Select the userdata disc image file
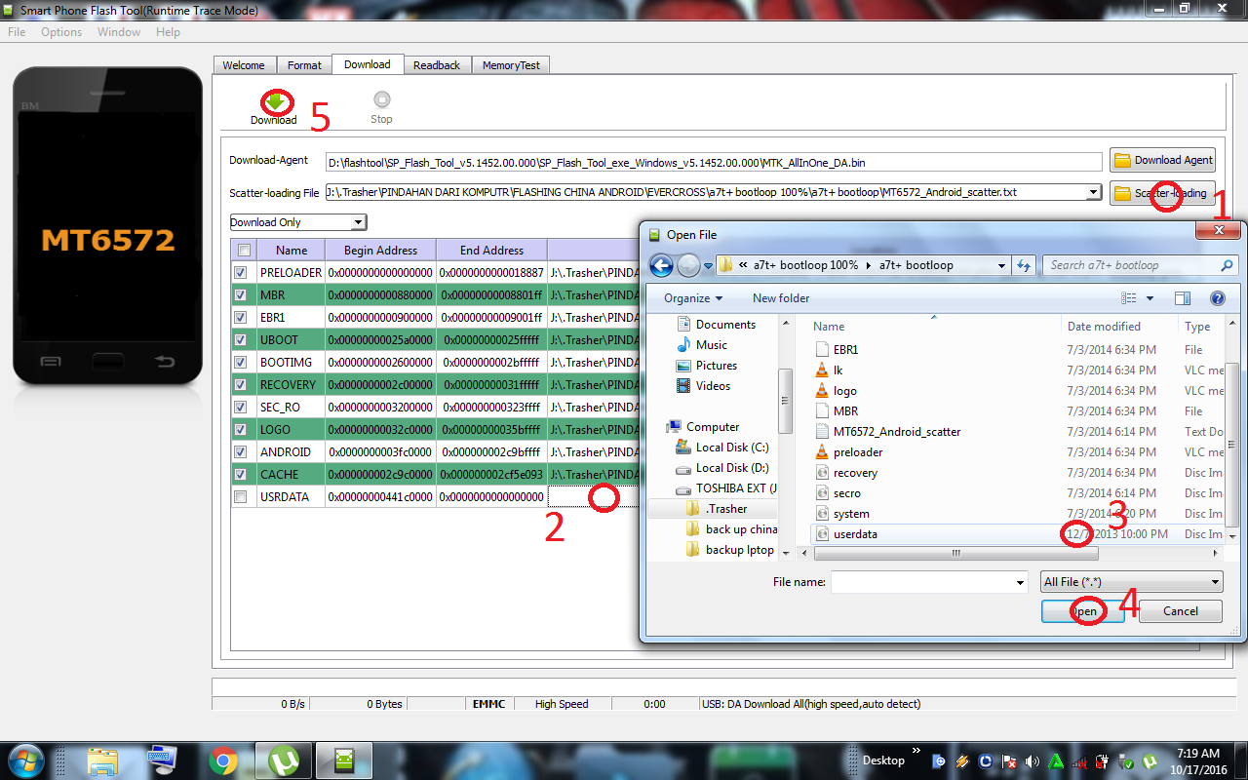The width and height of the screenshot is (1248, 780). [855, 533]
